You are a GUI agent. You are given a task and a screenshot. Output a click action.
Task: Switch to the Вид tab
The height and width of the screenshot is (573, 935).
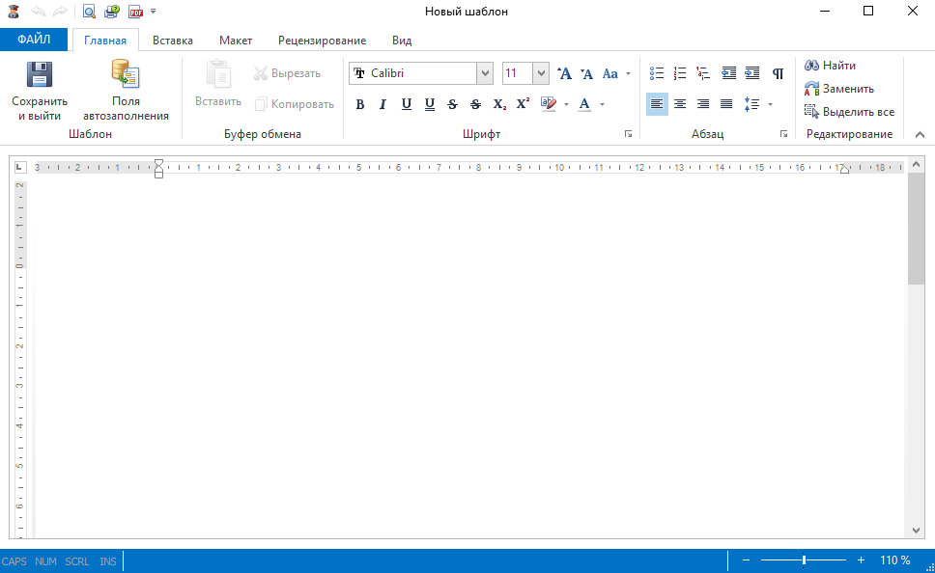402,41
